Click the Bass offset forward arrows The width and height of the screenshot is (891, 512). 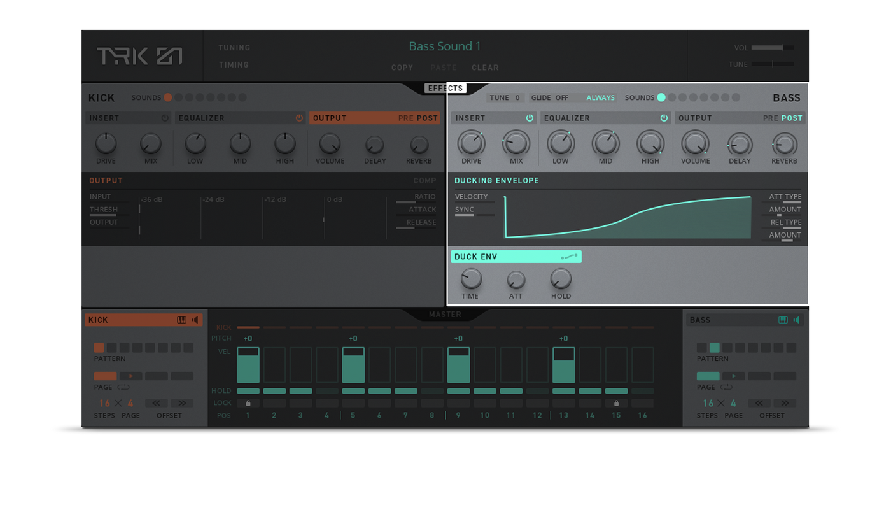[785, 403]
